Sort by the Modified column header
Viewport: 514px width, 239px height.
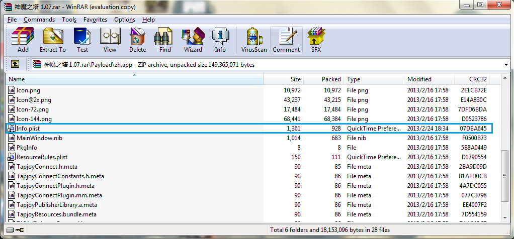tap(429, 79)
